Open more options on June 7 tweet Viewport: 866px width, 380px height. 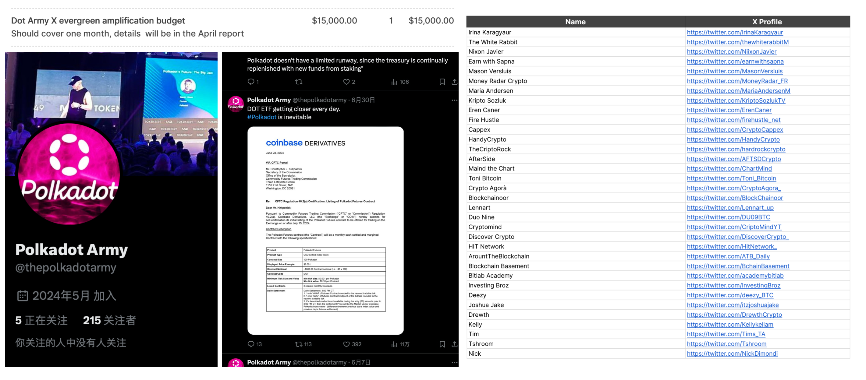tap(454, 363)
